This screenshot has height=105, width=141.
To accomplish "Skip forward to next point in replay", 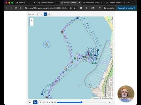I will [40, 102].
